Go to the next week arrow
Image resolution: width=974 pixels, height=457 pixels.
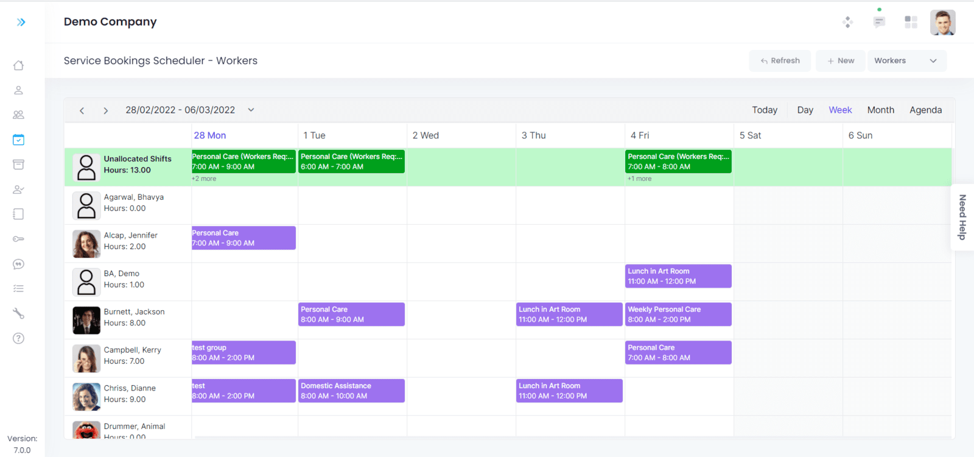(106, 111)
